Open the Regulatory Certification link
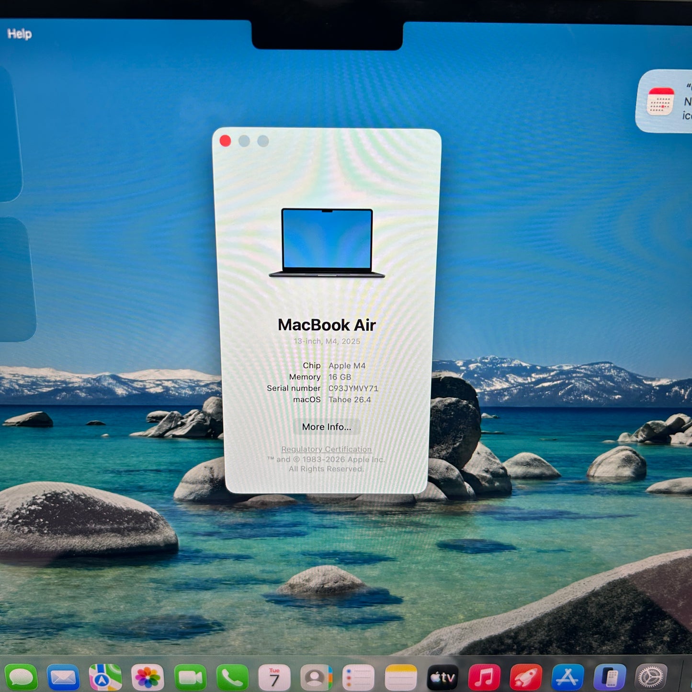This screenshot has width=692, height=692. coord(327,449)
